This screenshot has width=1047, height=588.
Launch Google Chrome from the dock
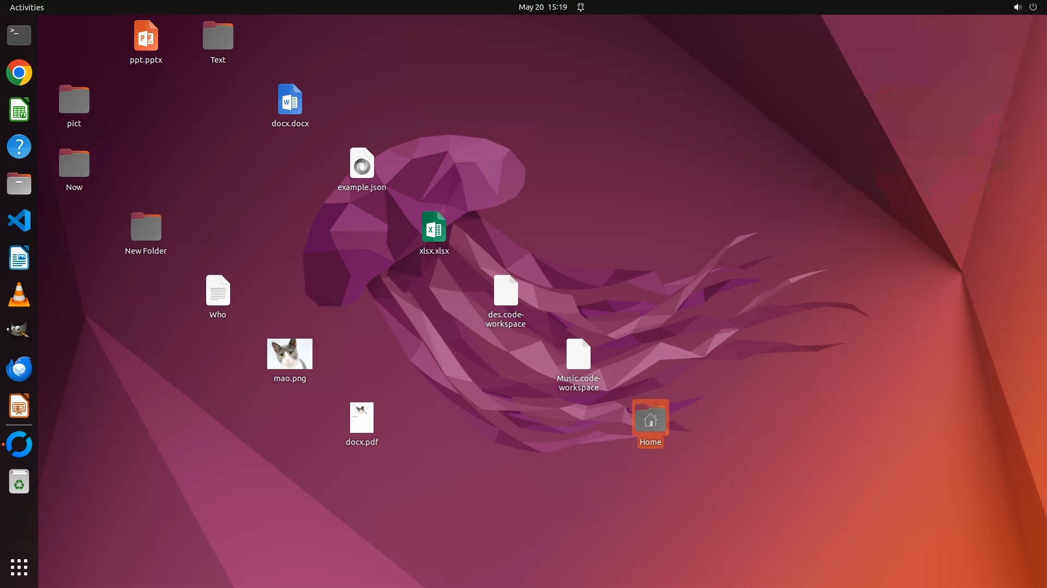(x=19, y=73)
